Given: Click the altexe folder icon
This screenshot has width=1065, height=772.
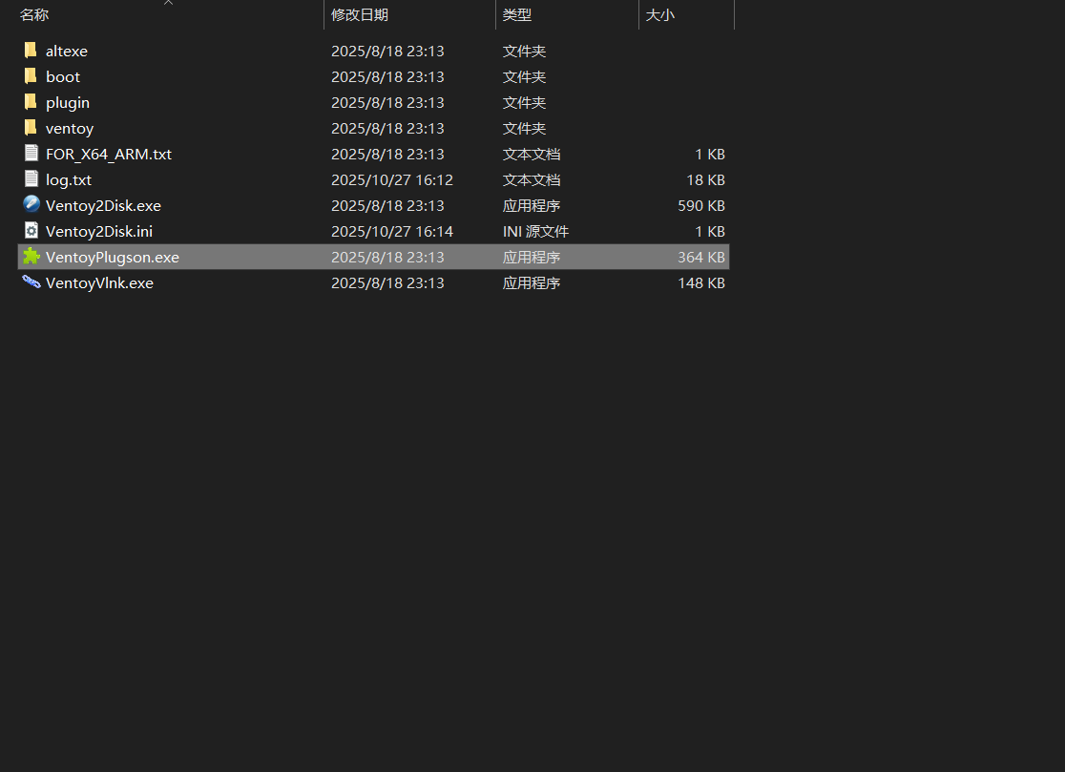Looking at the screenshot, I should tap(31, 51).
